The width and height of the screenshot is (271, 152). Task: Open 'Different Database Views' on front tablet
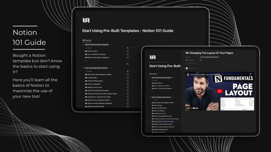(160, 130)
